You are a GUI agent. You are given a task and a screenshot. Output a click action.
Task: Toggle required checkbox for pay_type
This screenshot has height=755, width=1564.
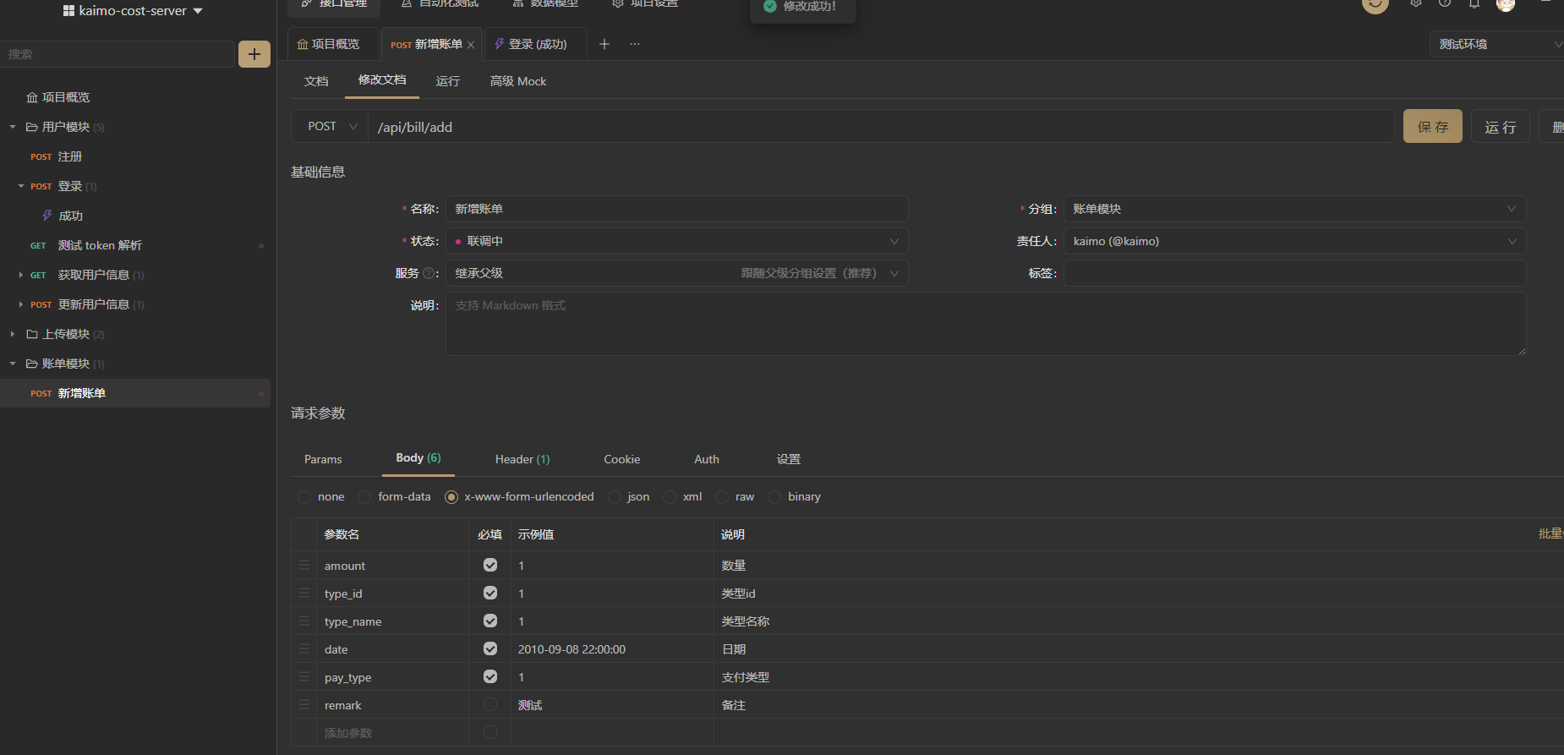490,676
